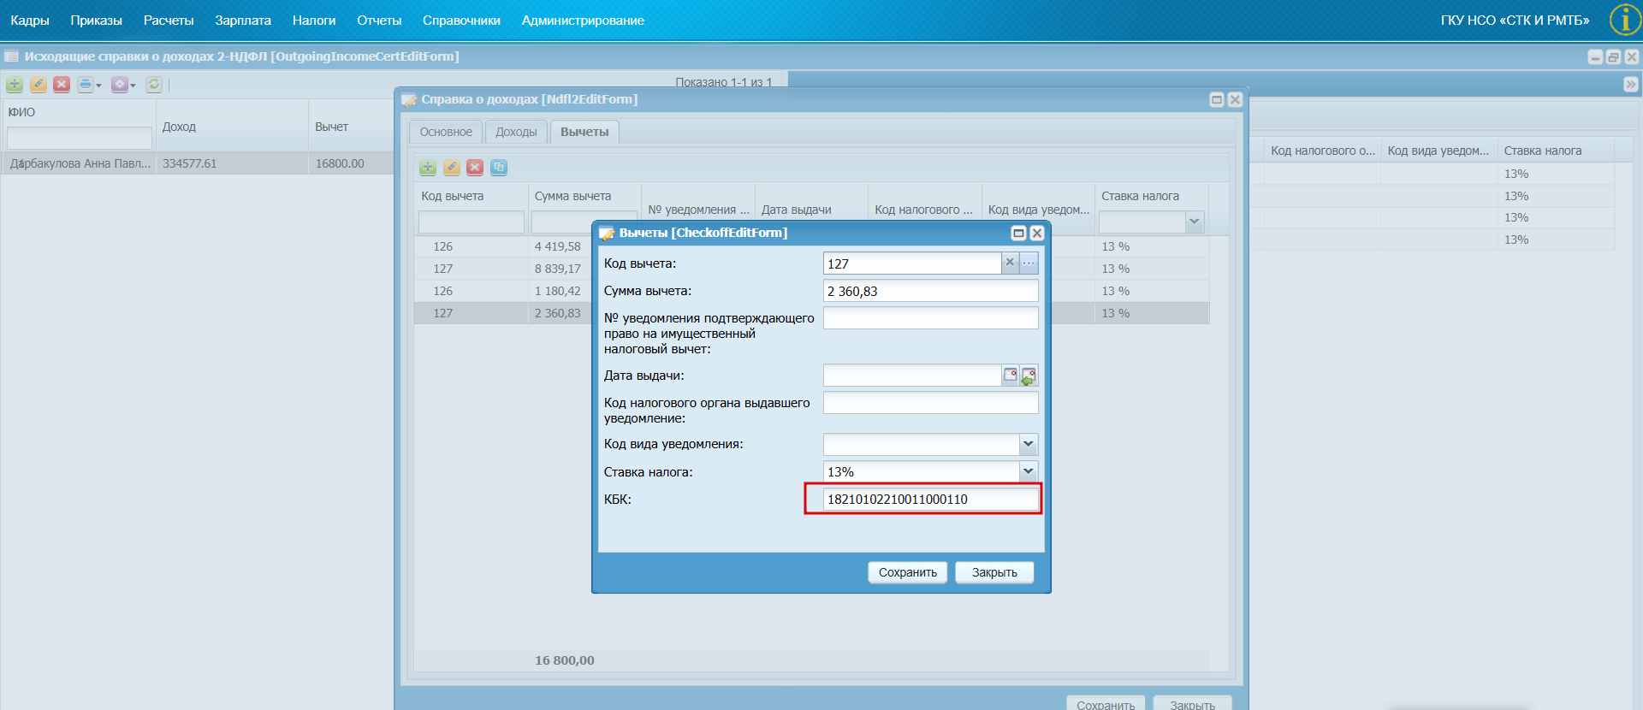Click Сохранить in the Вычеты dialog
Image resolution: width=1643 pixels, height=710 pixels.
(x=907, y=572)
